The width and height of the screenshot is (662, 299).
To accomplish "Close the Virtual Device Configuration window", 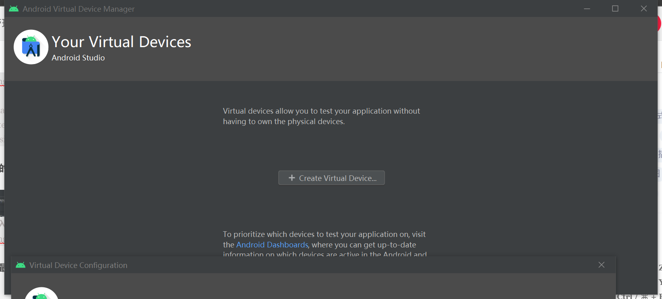I will pyautogui.click(x=602, y=265).
